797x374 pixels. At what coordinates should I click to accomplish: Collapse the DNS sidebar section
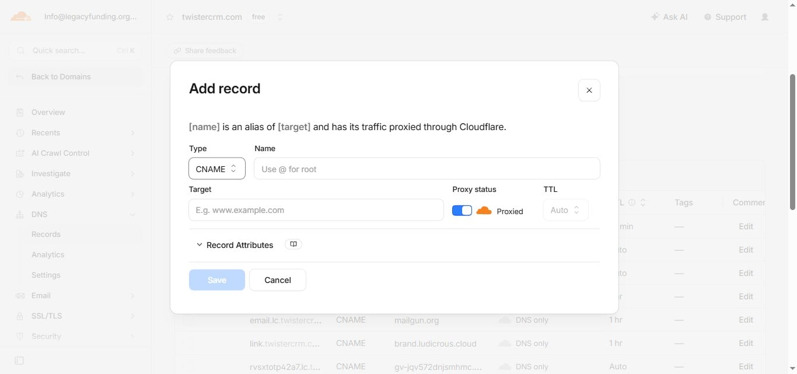pos(132,215)
